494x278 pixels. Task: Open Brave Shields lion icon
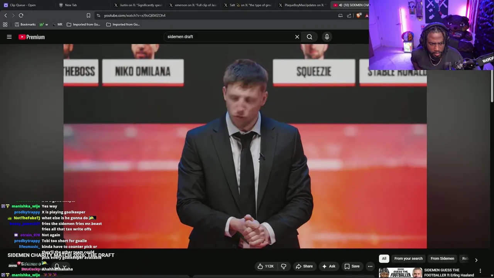tap(359, 15)
